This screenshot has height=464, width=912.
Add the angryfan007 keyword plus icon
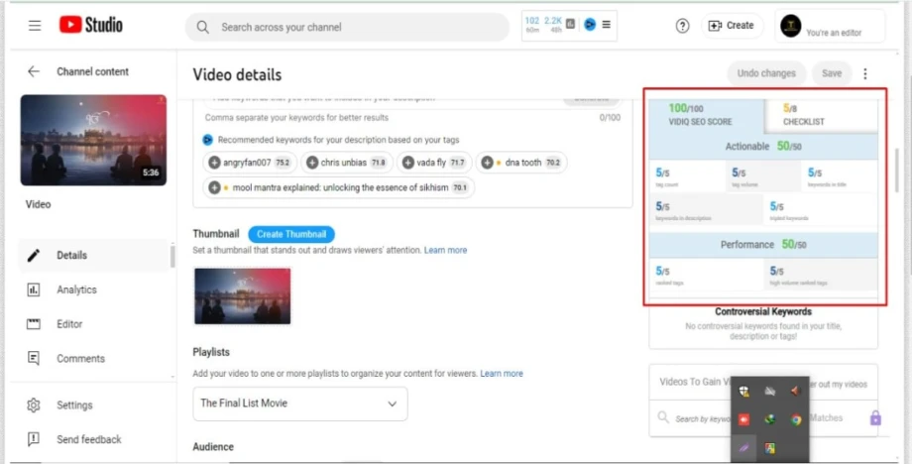215,163
